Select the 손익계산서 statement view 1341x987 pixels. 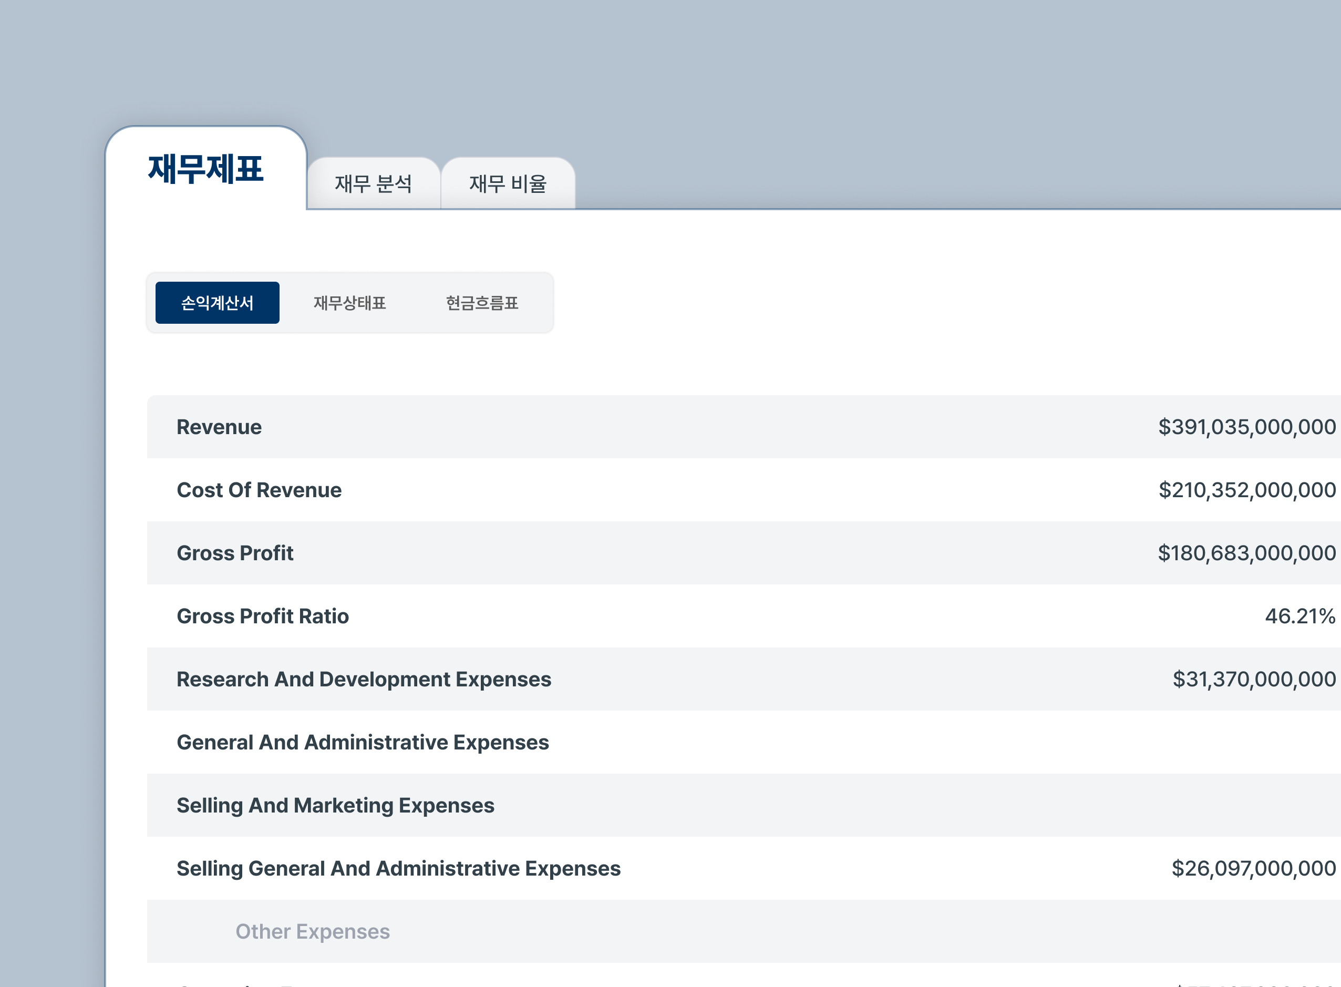coord(218,302)
